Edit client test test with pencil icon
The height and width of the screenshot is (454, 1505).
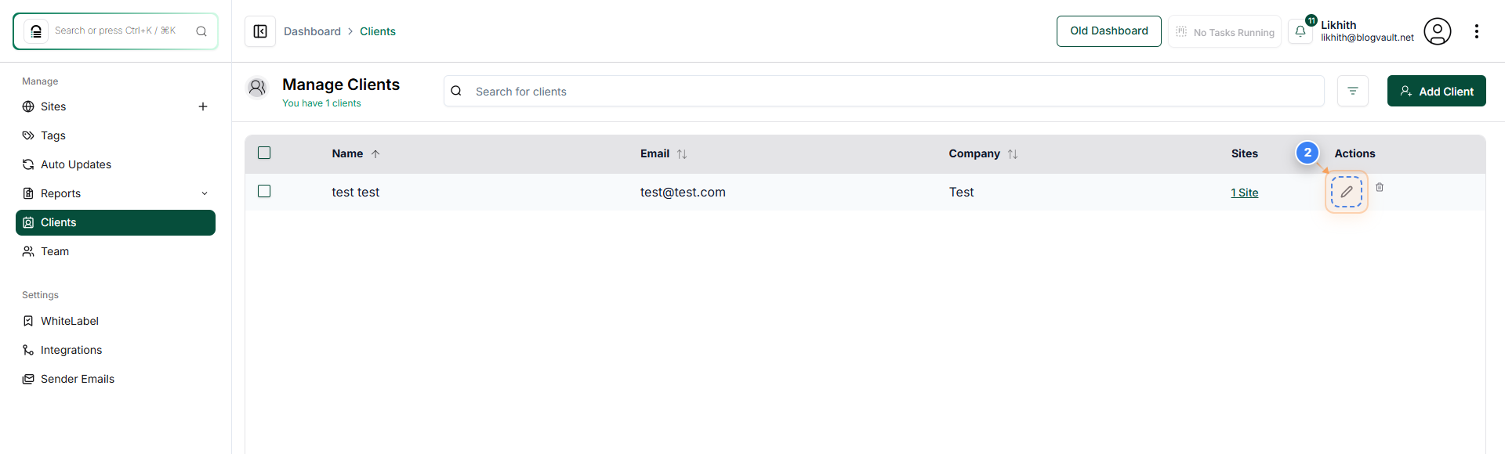1347,192
